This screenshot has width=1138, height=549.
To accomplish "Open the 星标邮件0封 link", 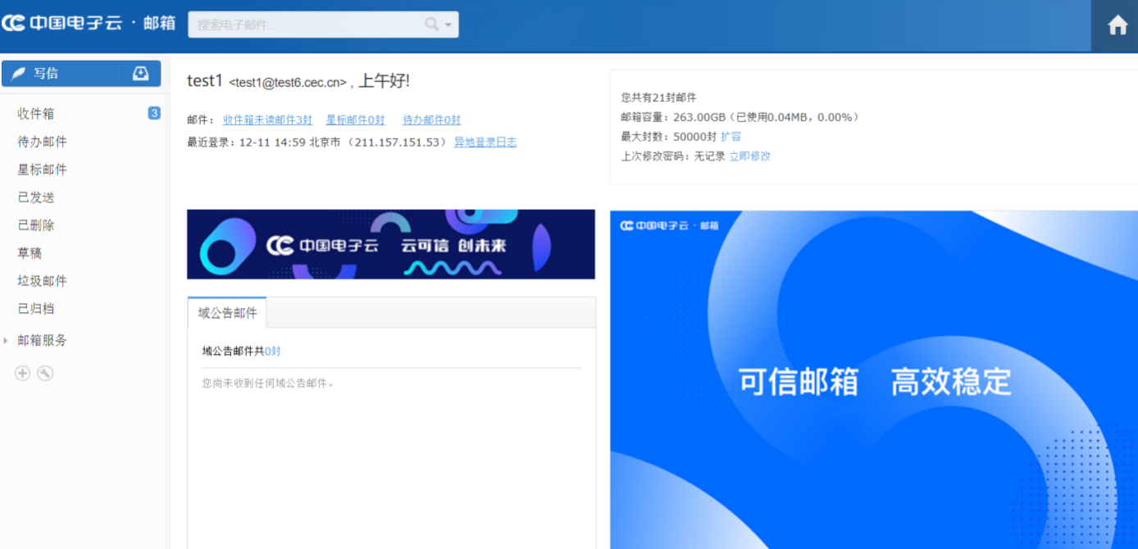I will pos(355,120).
